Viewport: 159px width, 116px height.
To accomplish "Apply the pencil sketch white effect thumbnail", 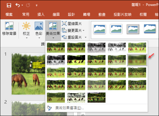I will click(117, 48).
